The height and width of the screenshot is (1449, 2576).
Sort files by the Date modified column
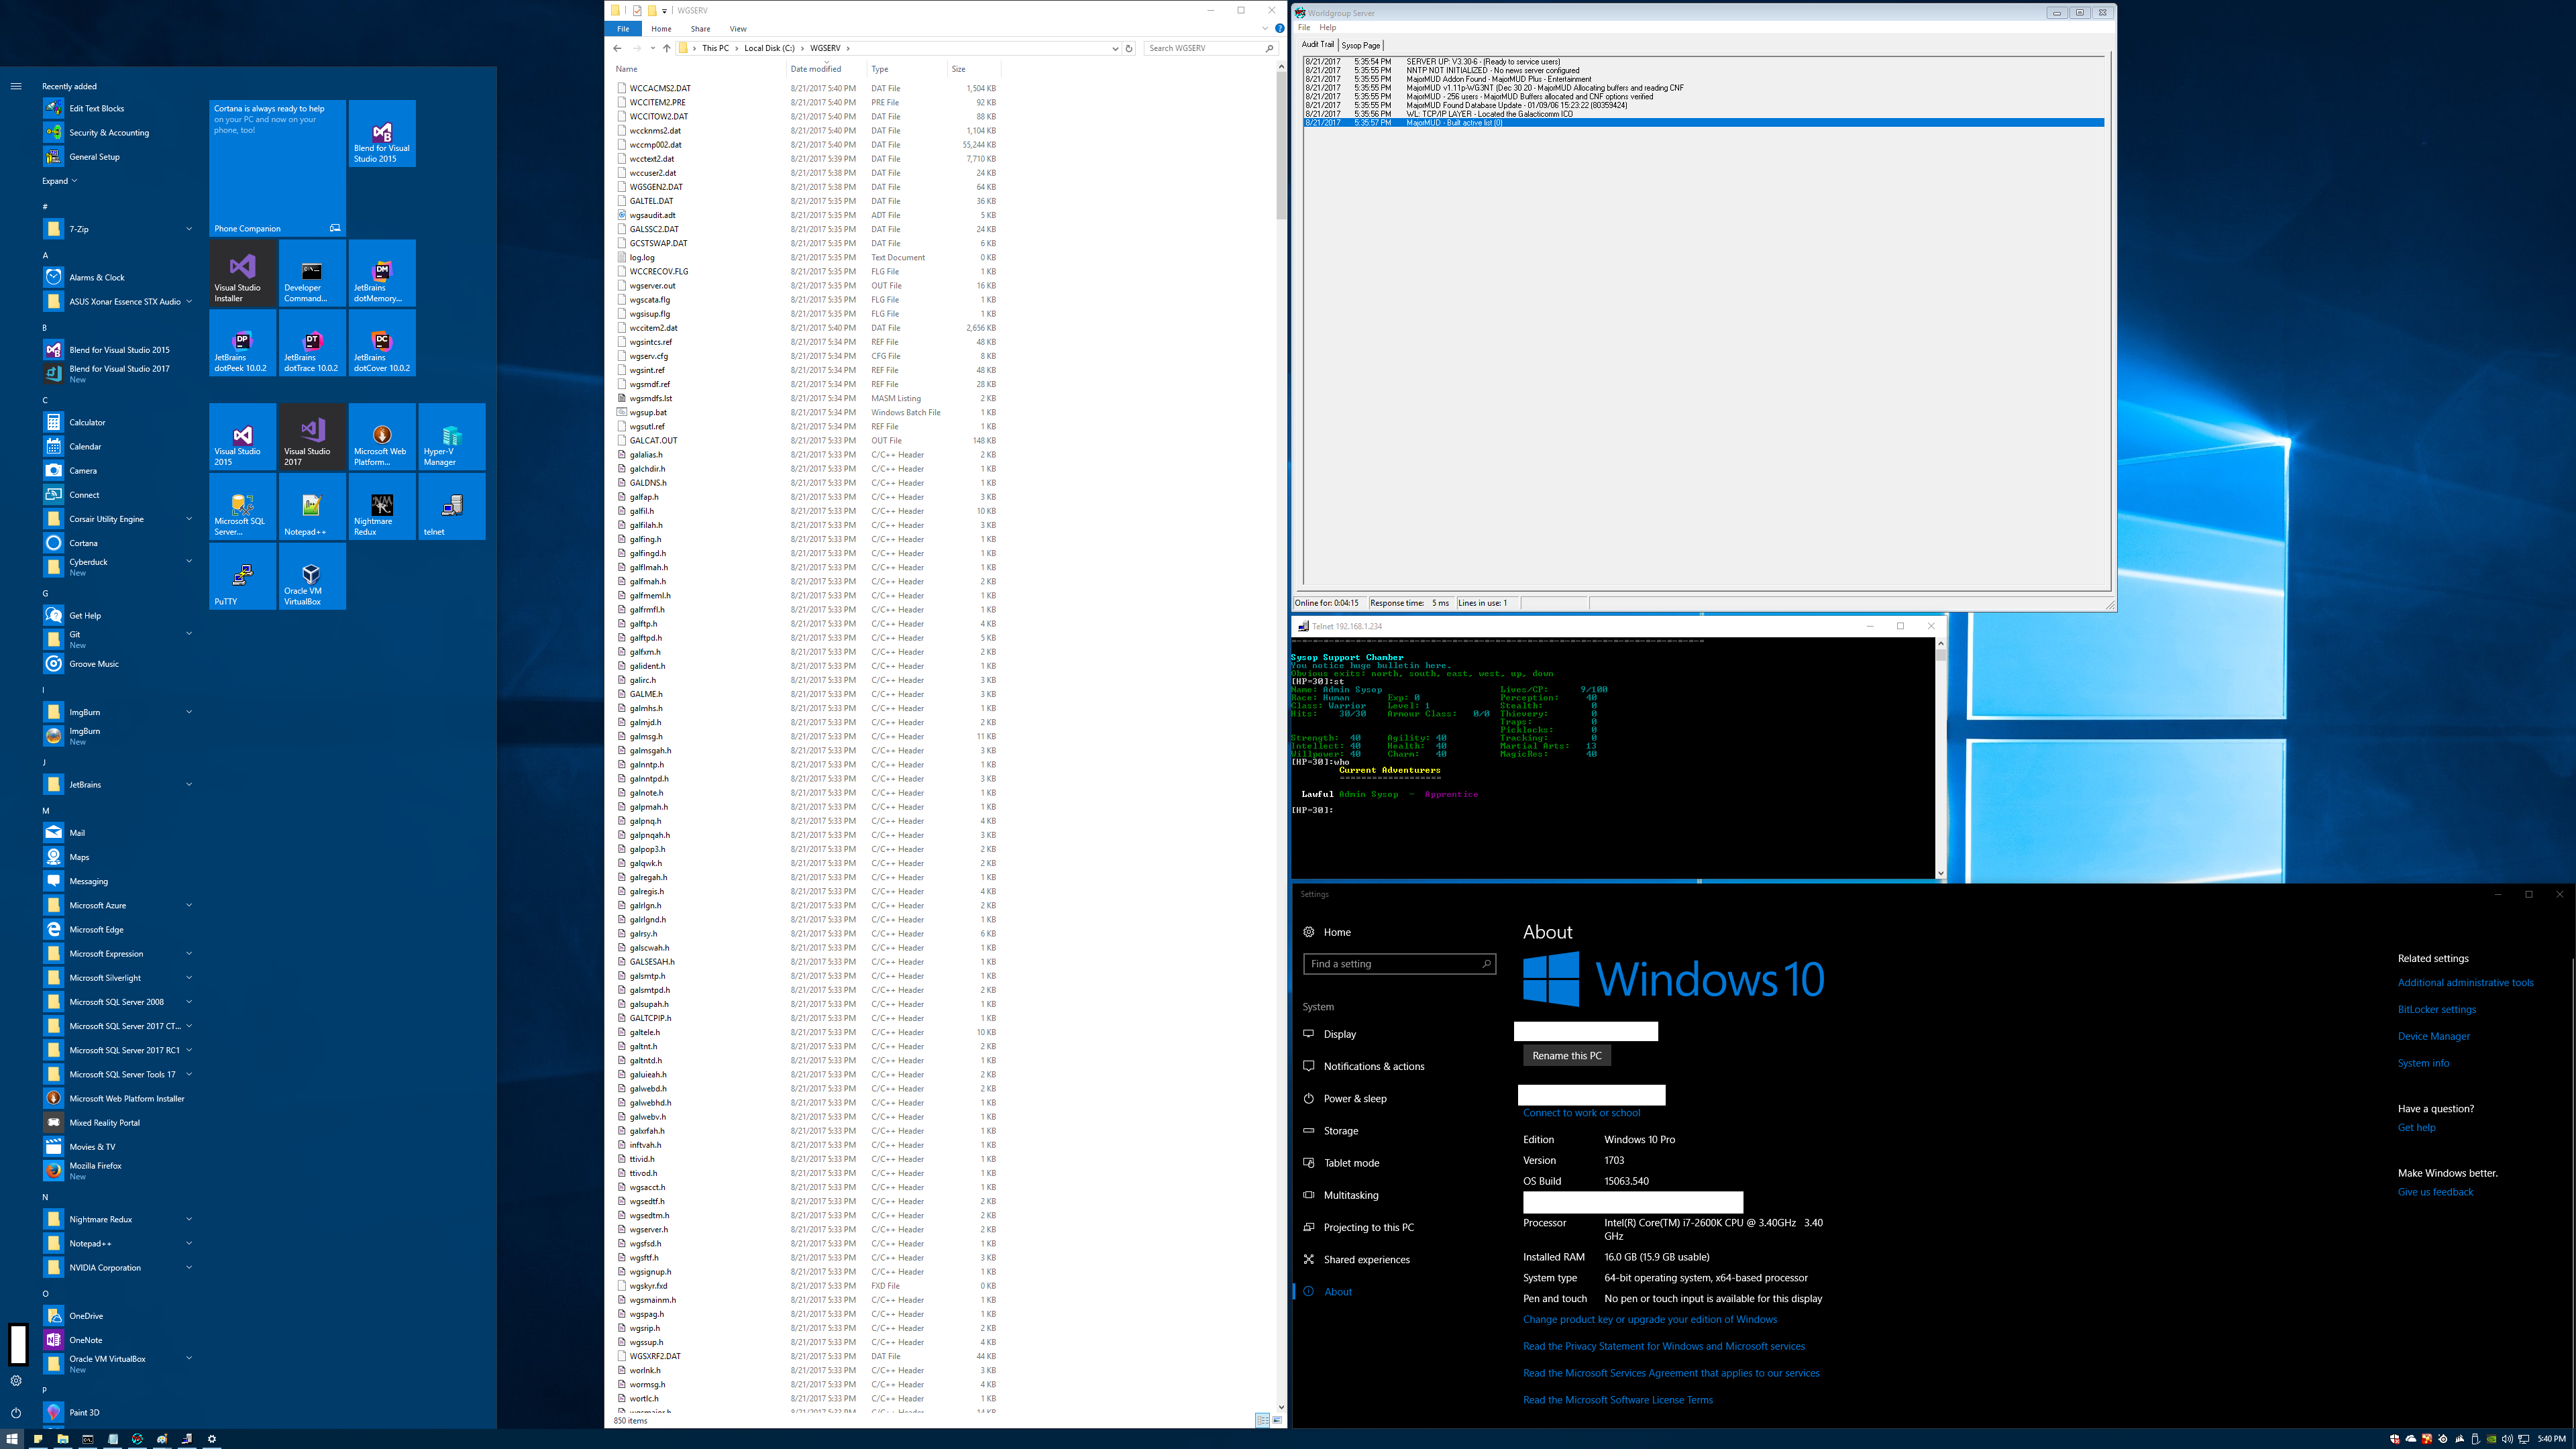pos(815,69)
